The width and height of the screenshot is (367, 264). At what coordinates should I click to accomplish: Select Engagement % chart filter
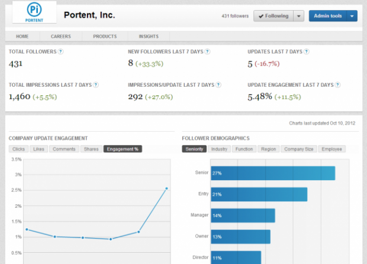click(x=123, y=149)
